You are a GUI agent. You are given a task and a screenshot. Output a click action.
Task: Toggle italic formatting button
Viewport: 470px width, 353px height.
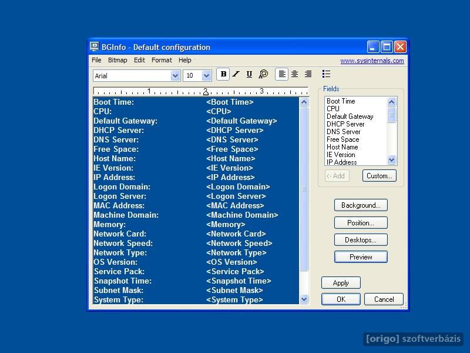(x=236, y=74)
